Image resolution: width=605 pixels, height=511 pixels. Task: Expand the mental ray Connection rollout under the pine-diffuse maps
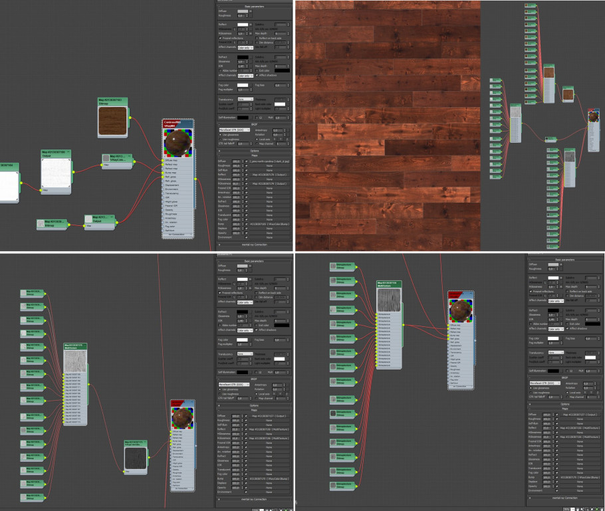pyautogui.click(x=254, y=246)
